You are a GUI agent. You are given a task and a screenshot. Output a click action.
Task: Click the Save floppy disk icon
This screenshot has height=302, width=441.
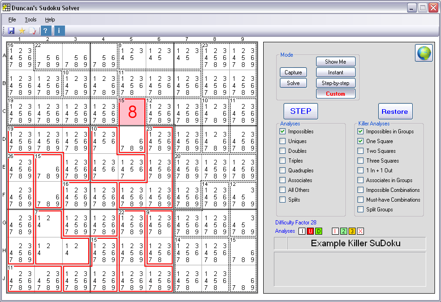coord(11,31)
